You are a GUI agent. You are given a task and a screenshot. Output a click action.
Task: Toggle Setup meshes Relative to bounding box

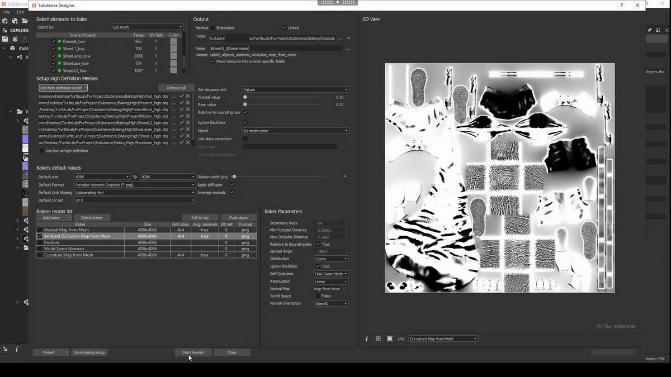(x=245, y=112)
